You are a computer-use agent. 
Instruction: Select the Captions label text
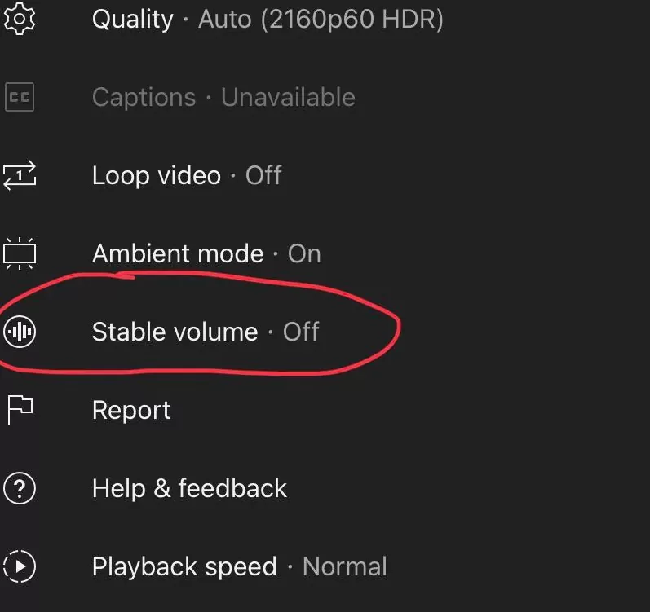[x=144, y=97]
